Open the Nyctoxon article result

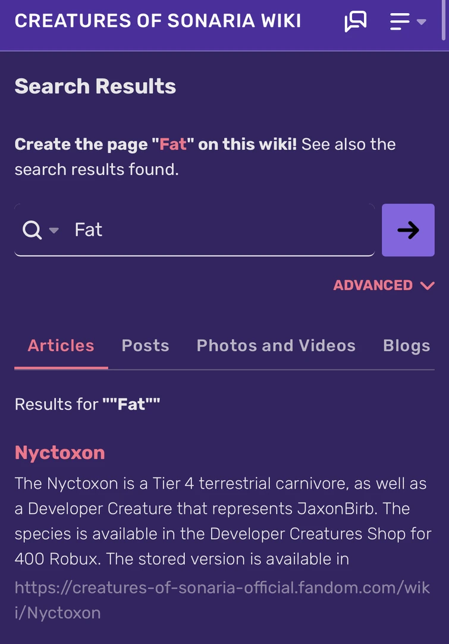pyautogui.click(x=59, y=452)
